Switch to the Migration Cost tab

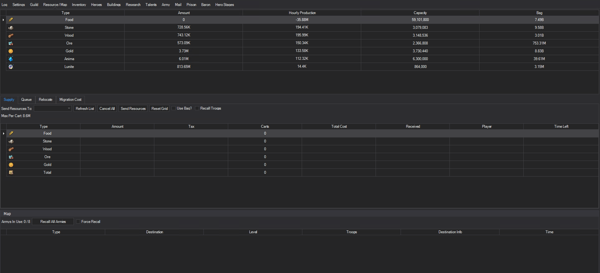click(x=70, y=100)
